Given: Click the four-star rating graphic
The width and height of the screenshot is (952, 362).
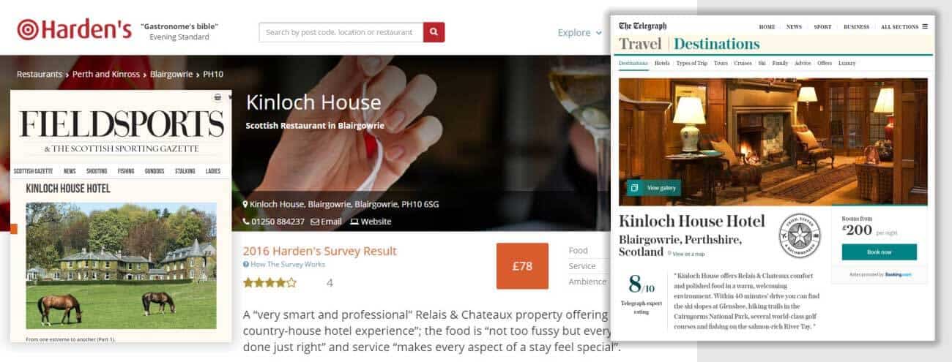Looking at the screenshot, I should (269, 282).
